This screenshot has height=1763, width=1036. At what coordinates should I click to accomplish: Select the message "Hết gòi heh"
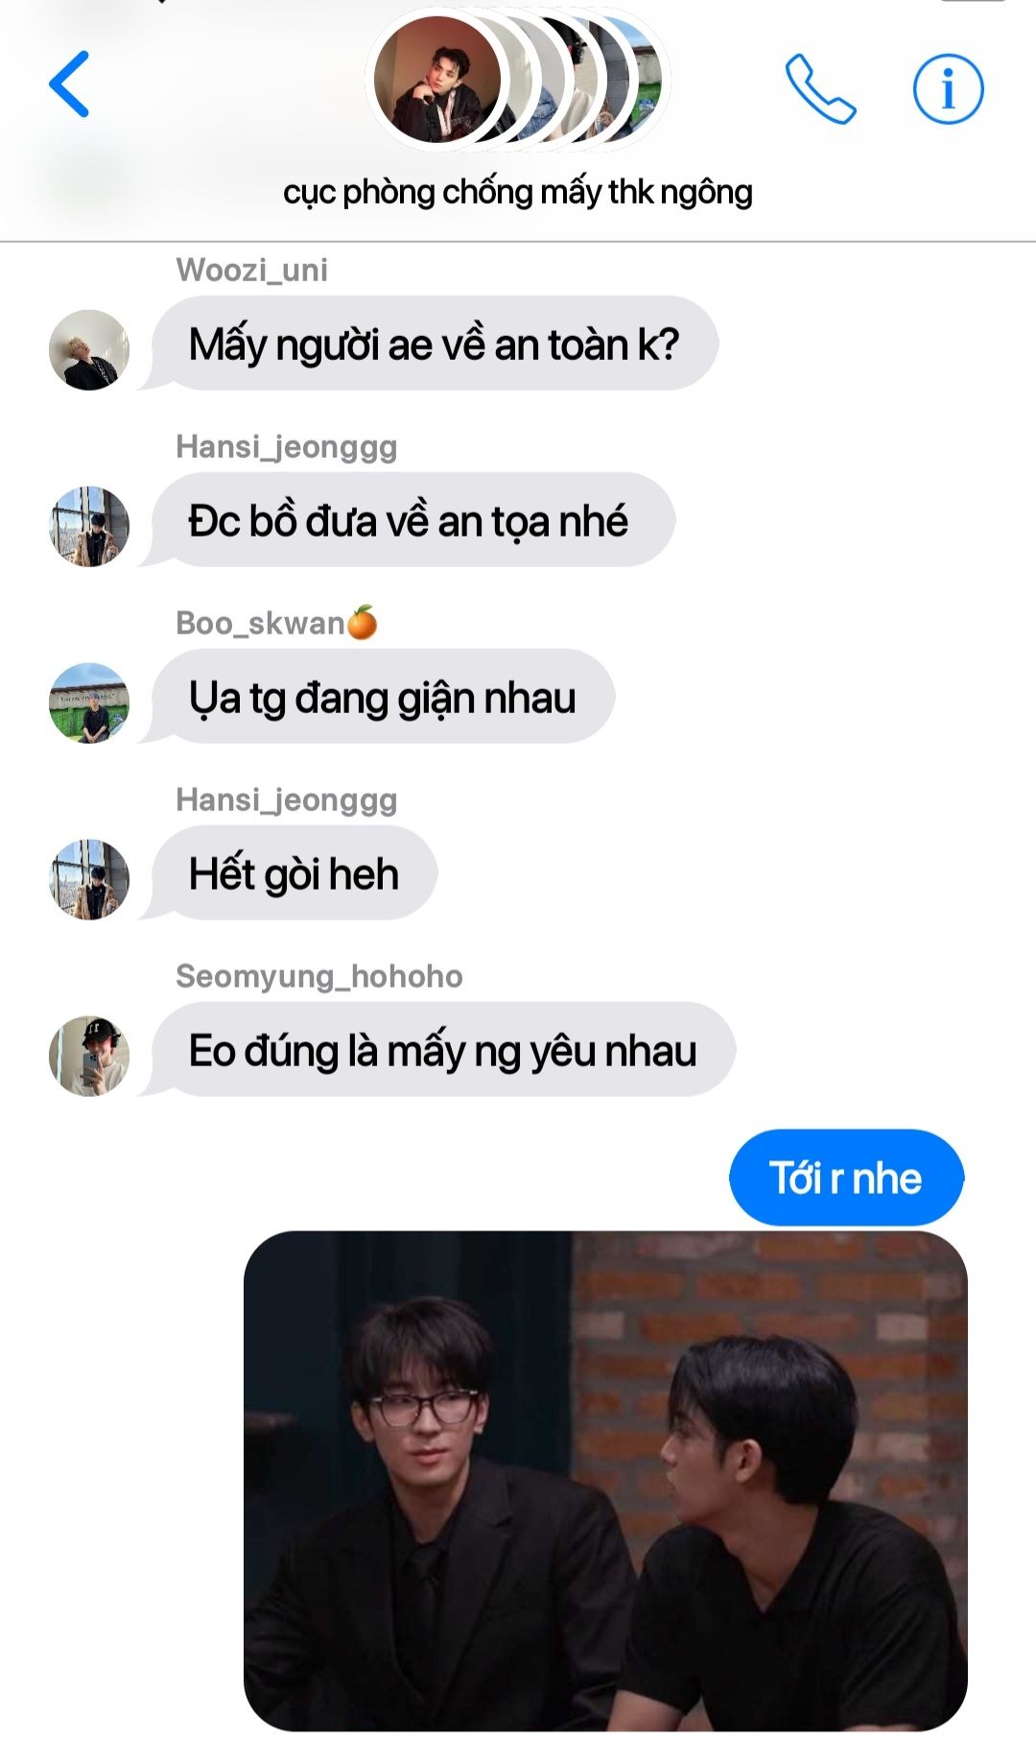tap(294, 873)
